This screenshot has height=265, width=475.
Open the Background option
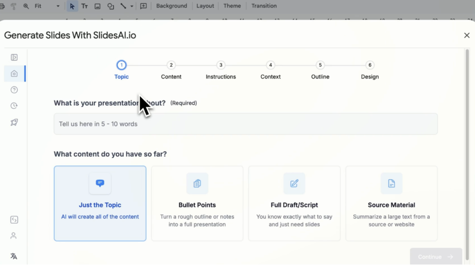pyautogui.click(x=172, y=6)
